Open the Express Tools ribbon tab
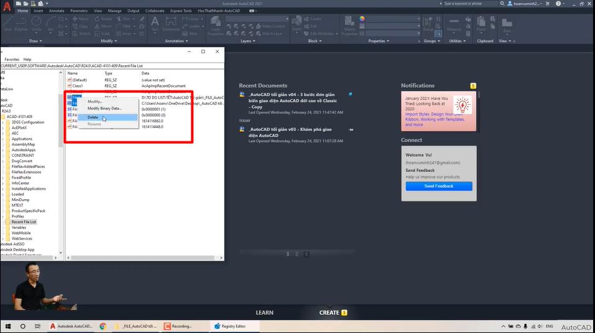The height and width of the screenshot is (333, 595). coord(181,11)
